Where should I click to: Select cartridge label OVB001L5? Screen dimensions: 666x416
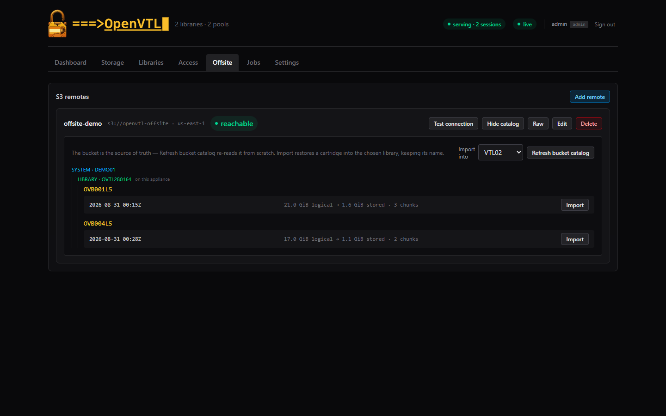pos(98,190)
